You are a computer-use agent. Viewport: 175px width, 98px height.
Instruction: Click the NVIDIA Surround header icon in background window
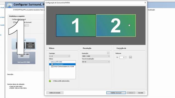tap(10, 5)
